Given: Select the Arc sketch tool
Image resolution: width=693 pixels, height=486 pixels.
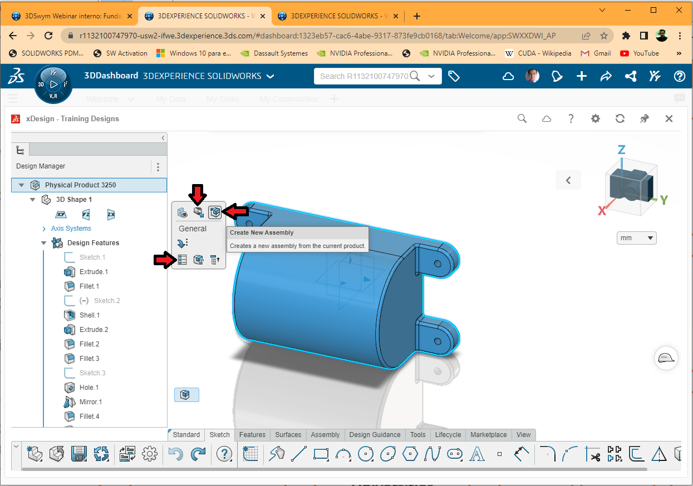Looking at the screenshot, I should pyautogui.click(x=343, y=454).
